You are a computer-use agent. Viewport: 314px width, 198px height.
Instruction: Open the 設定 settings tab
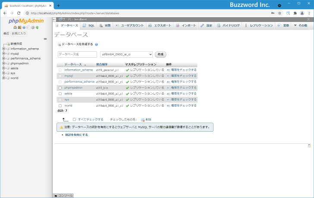pyautogui.click(x=207, y=25)
